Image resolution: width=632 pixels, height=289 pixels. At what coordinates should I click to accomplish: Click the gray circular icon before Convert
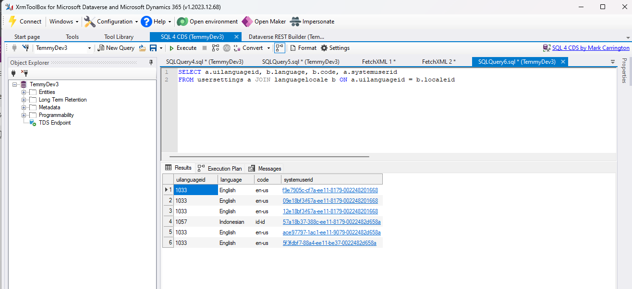pyautogui.click(x=227, y=48)
